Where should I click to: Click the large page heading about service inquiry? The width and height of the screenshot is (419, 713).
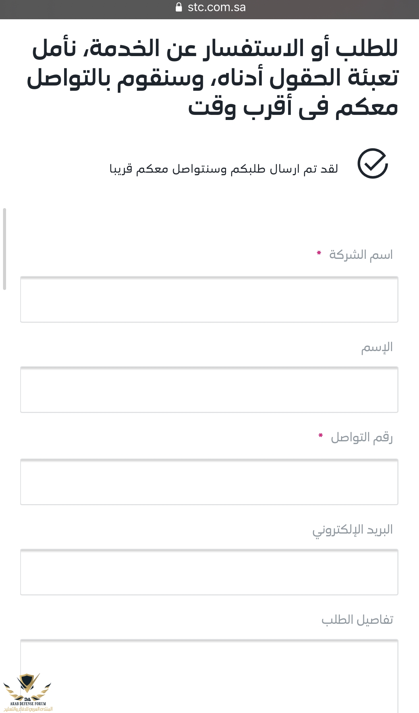coord(213,78)
